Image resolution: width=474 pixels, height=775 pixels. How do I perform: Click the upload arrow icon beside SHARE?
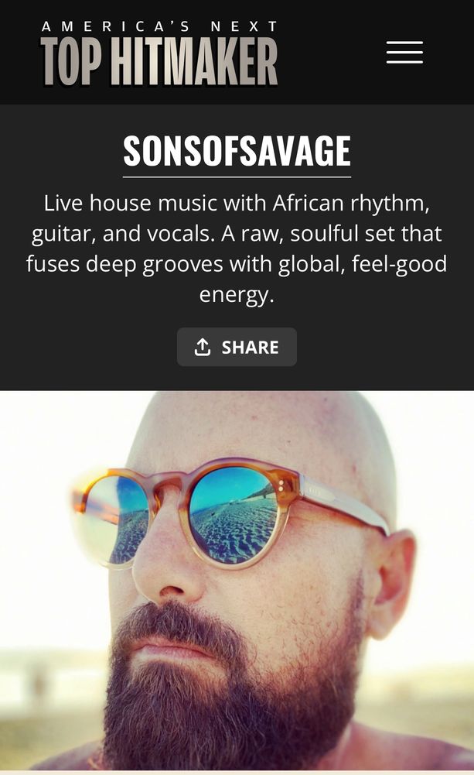(x=203, y=347)
